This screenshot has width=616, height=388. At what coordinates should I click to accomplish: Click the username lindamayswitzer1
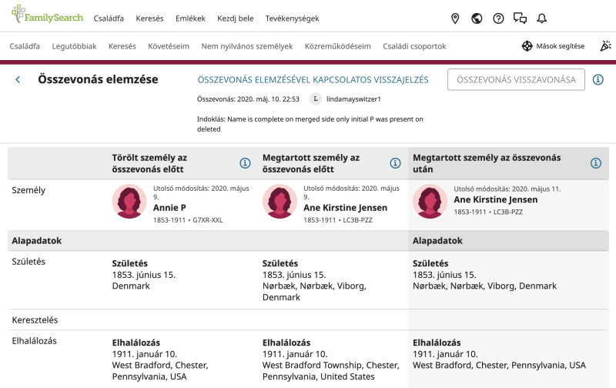point(353,99)
